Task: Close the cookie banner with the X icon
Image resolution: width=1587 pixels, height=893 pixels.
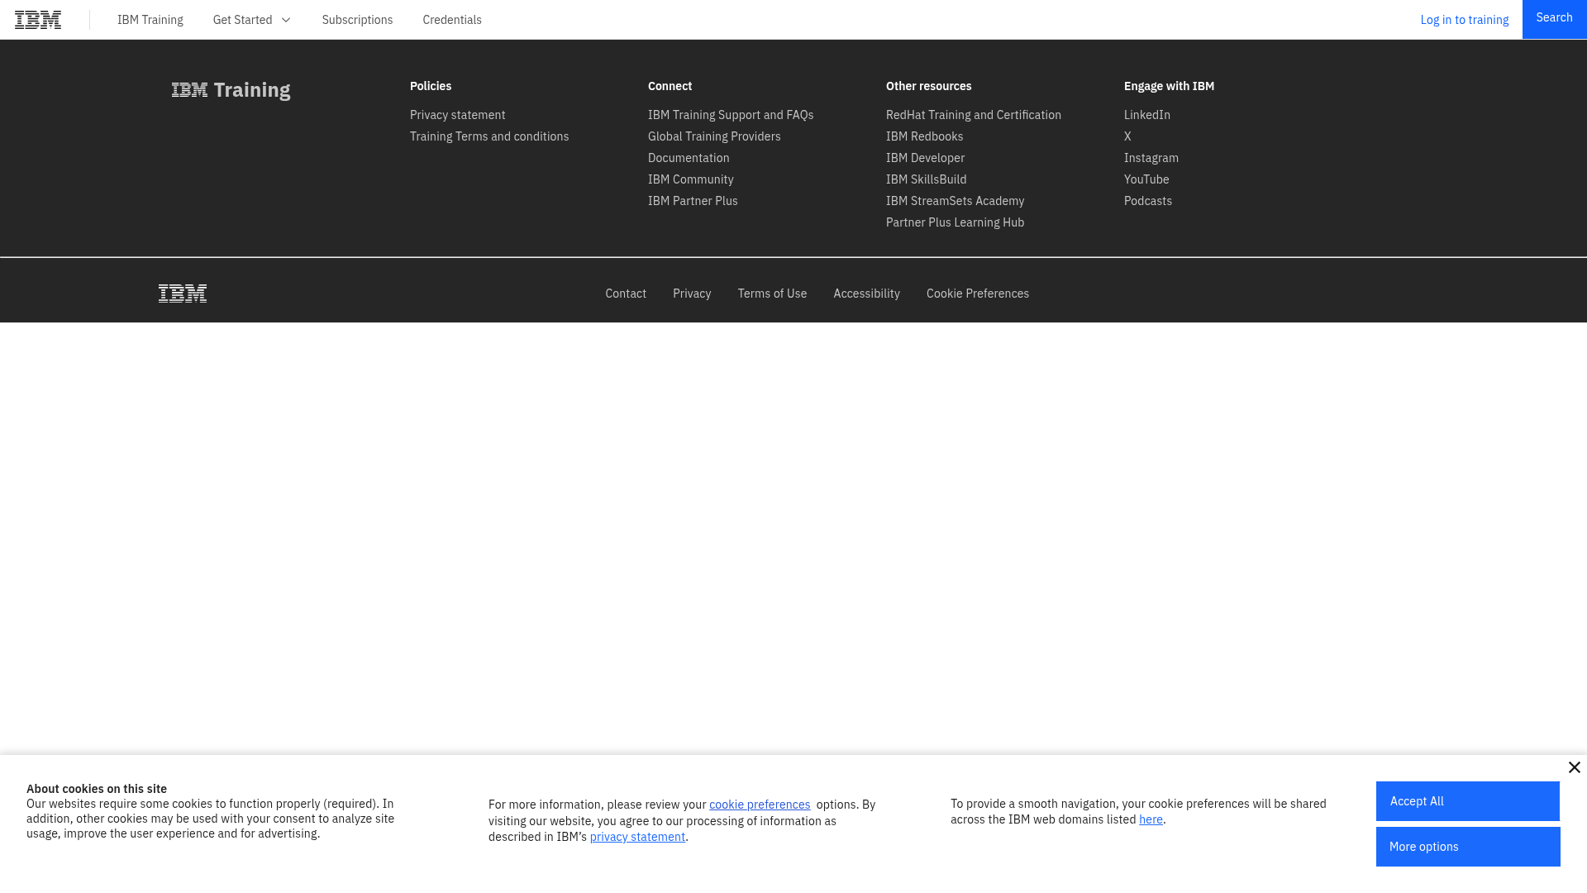Action: pyautogui.click(x=1574, y=767)
